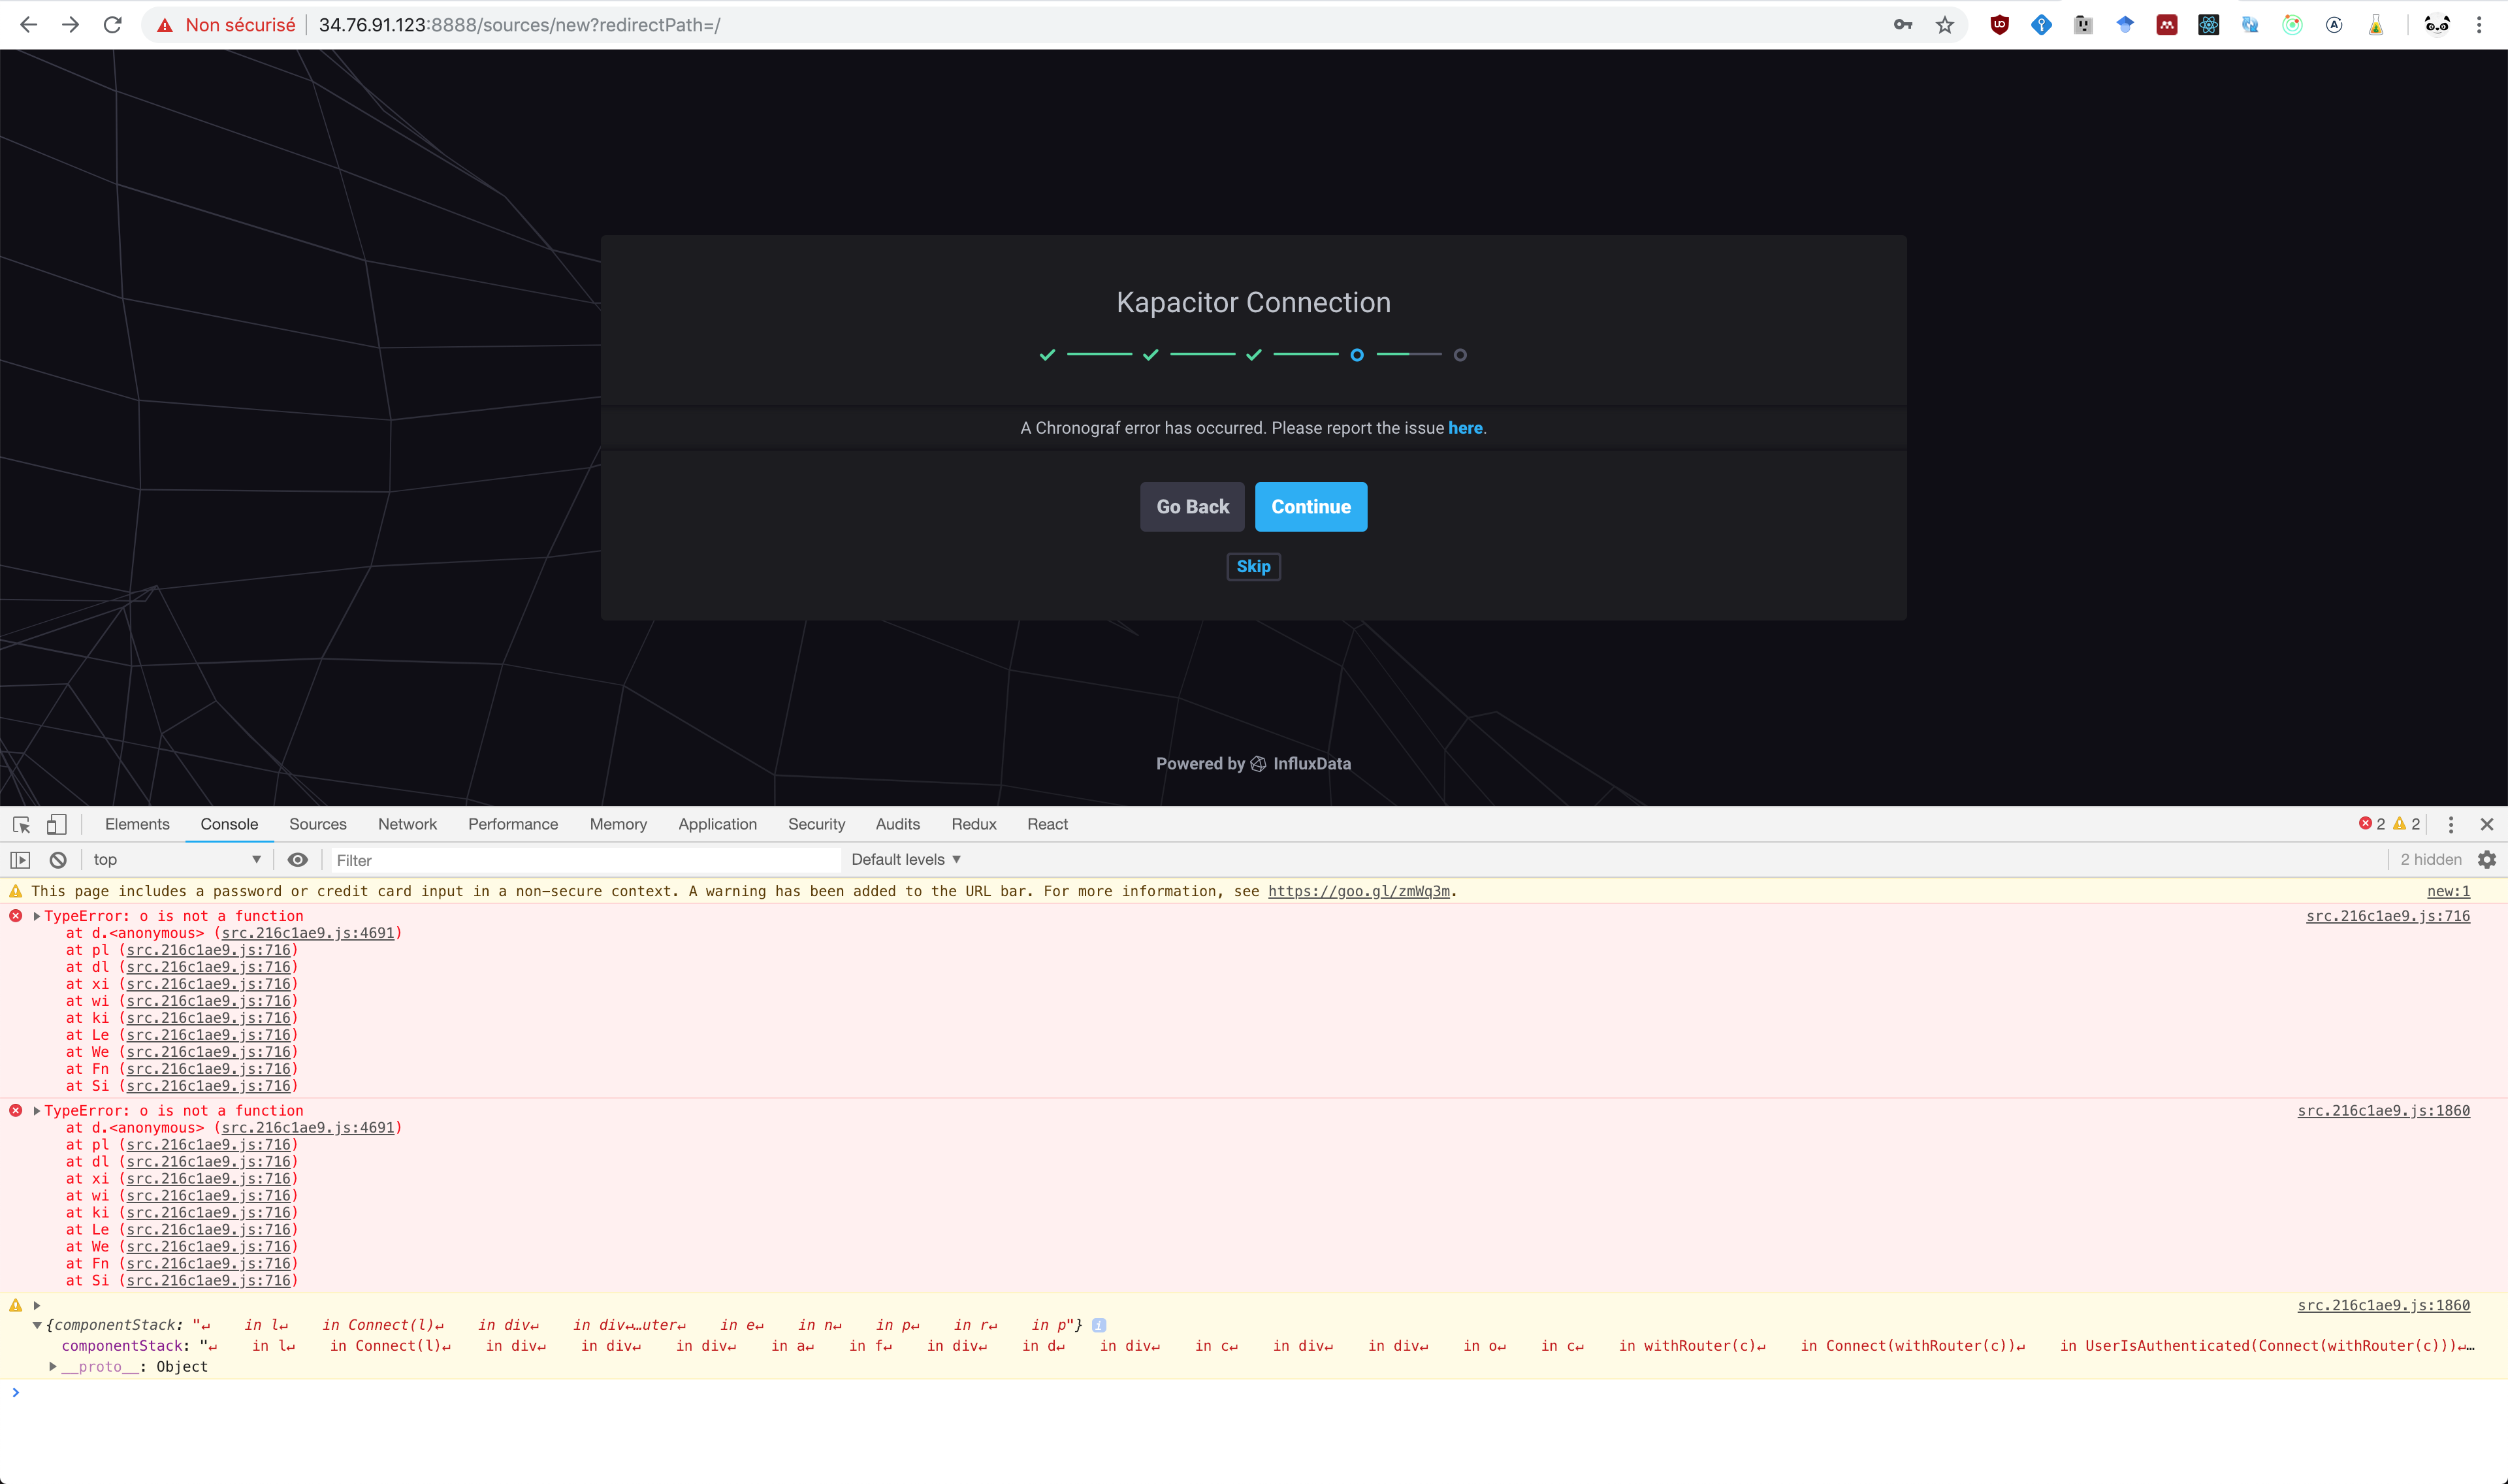
Task: Open DevTools customize and control menu
Action: [2451, 824]
